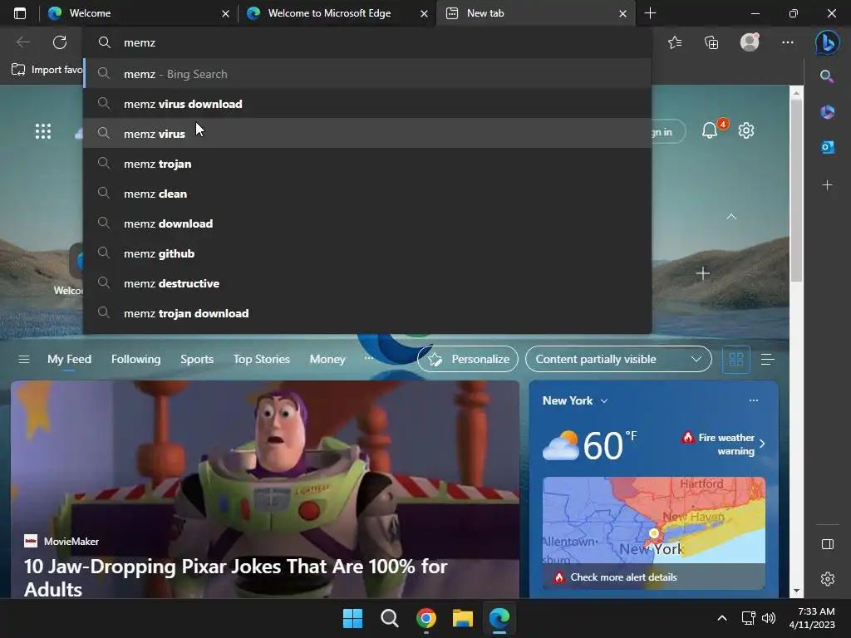
Task: Open the sidebar search icon
Action: click(x=827, y=76)
